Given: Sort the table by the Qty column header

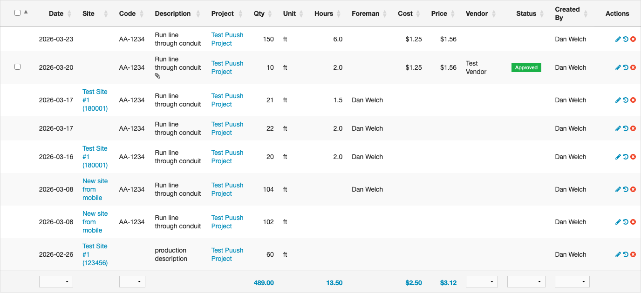Looking at the screenshot, I should 259,13.
